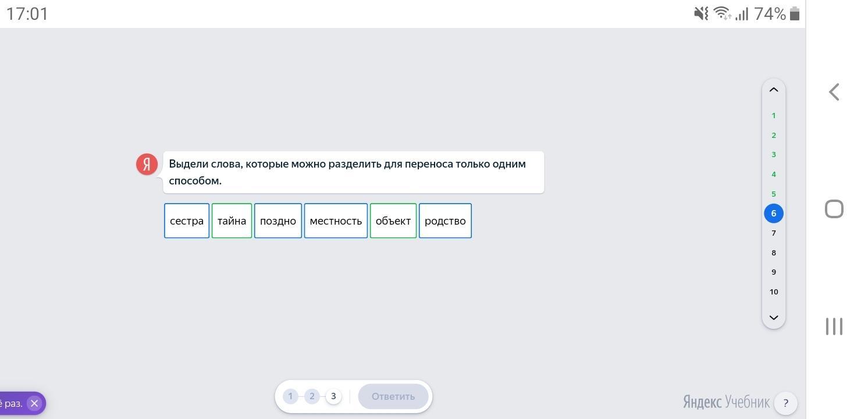861x419 pixels.
Task: Tap the Android back navigation arrow
Action: (834, 92)
